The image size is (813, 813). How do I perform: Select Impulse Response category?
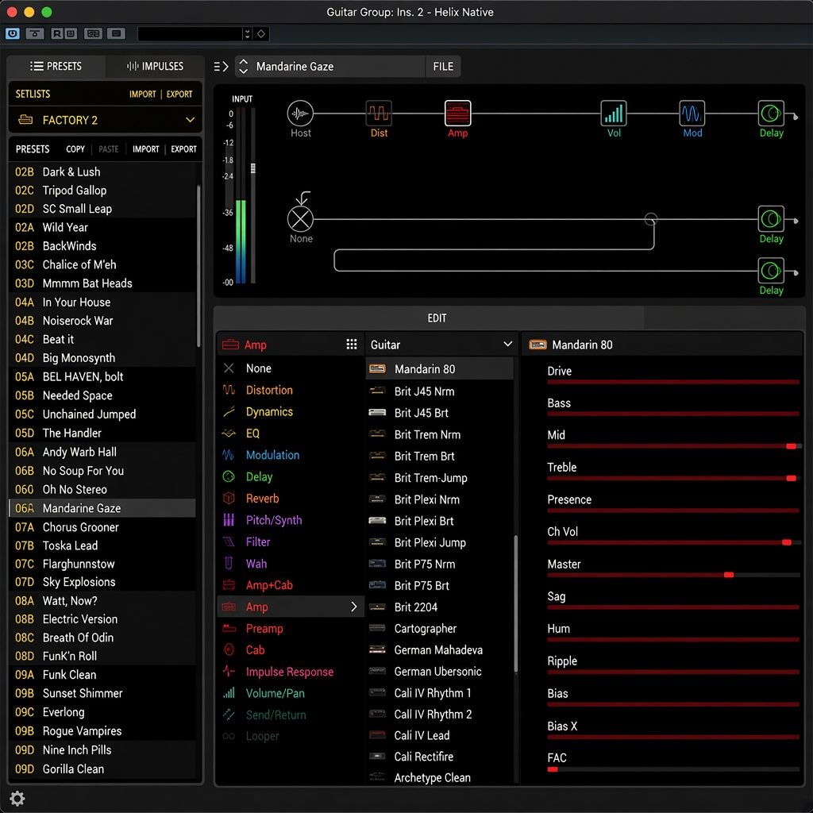click(291, 672)
